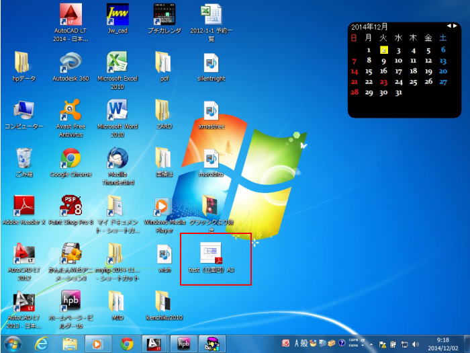Viewport: 470px width, 353px height.
Task: Open the Windows Start menu
Action: 13,344
